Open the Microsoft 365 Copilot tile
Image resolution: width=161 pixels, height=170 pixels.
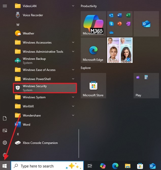(93, 24)
